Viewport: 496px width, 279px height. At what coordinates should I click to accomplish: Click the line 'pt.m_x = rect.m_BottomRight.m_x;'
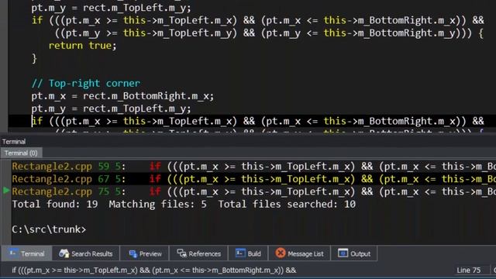(x=122, y=96)
